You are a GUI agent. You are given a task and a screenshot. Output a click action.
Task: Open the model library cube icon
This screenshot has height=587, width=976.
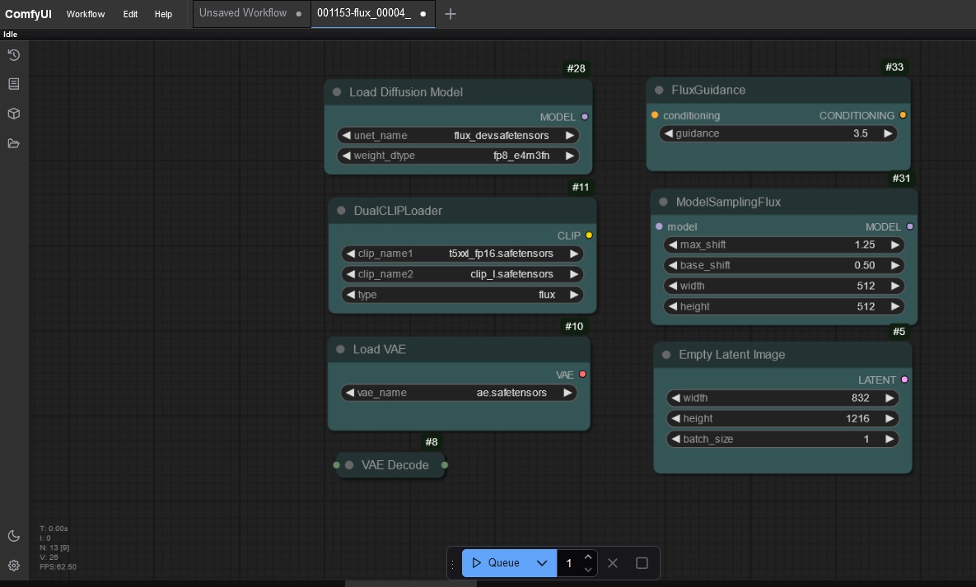pyautogui.click(x=14, y=114)
